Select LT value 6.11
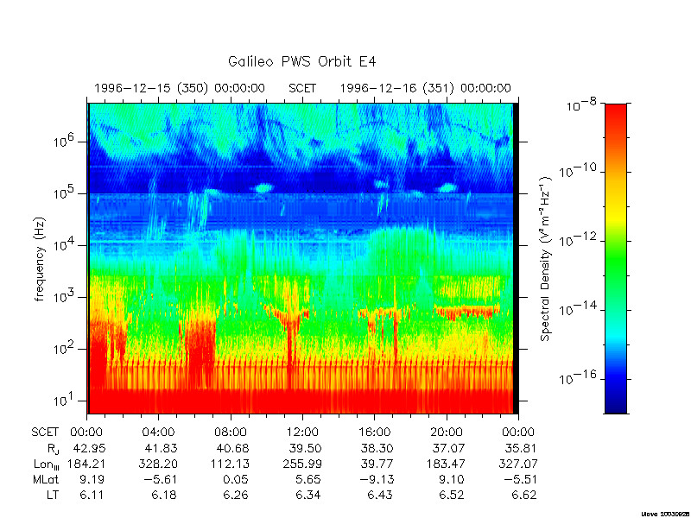Image resolution: width=691 pixels, height=518 pixels. click(92, 495)
